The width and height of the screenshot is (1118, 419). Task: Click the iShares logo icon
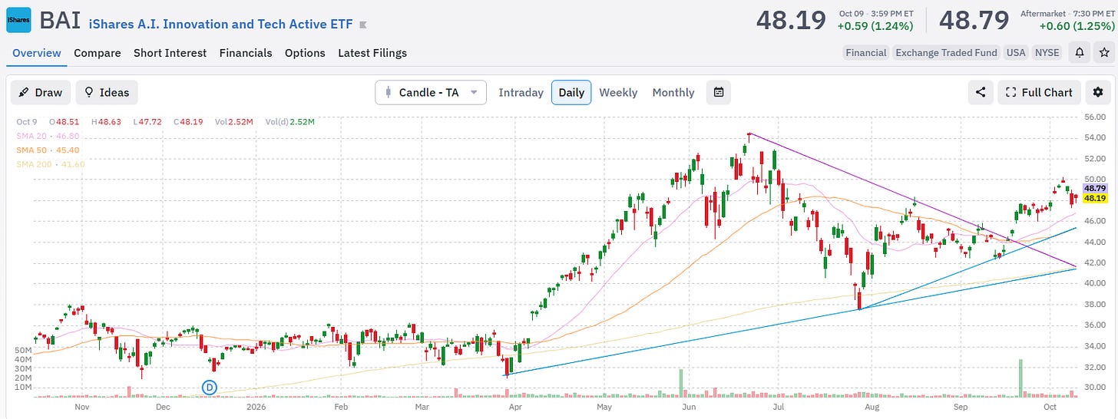pyautogui.click(x=18, y=20)
